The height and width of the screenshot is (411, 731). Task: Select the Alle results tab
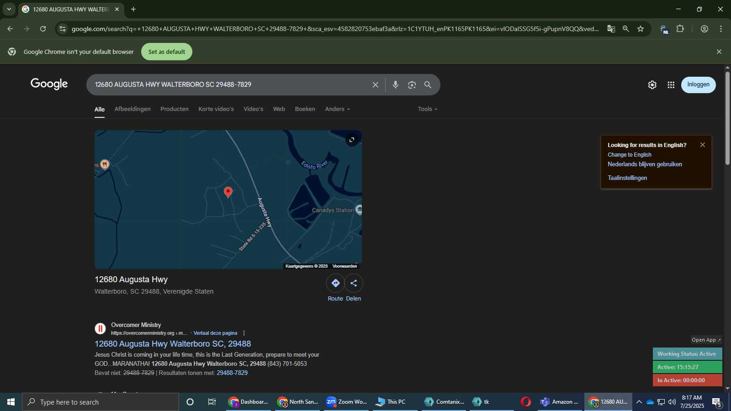coord(100,110)
